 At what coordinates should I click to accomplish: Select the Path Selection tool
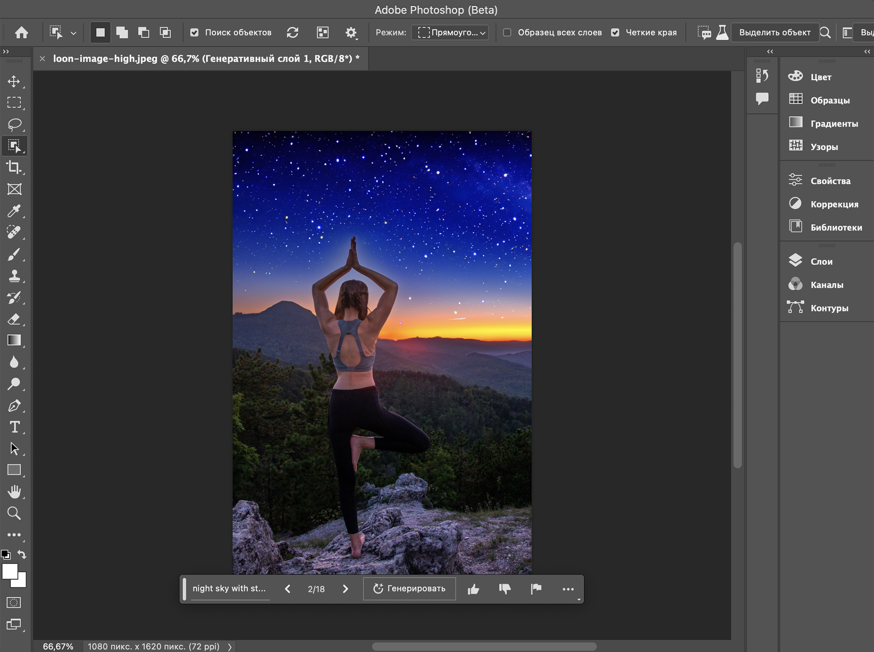pos(14,448)
